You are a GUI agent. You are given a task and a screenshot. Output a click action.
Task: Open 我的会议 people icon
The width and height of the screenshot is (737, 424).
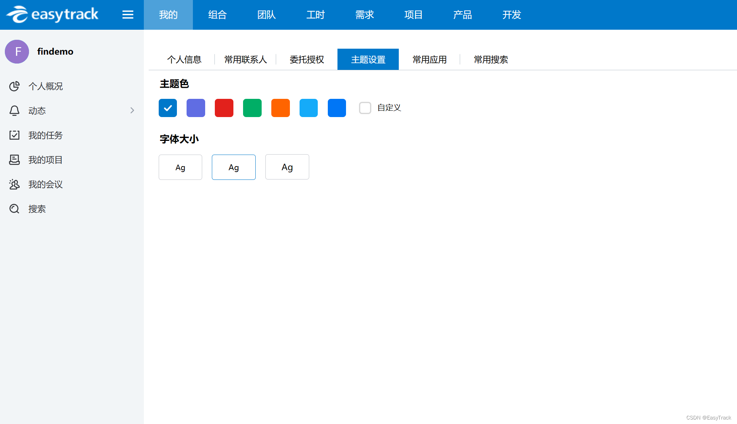14,184
